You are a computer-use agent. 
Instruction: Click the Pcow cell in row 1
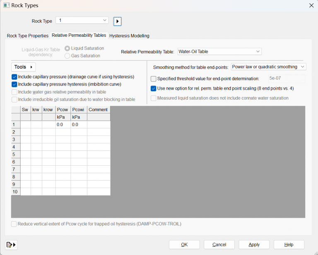tap(63, 124)
